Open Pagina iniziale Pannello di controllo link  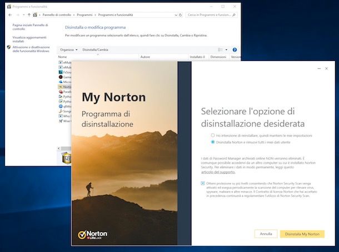30,27
